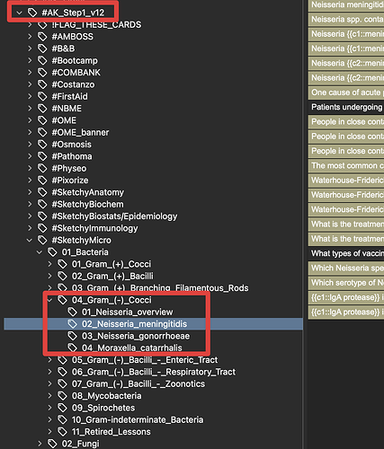The width and height of the screenshot is (384, 449).
Task: Click the tag icon beside #Physeo
Action: pyautogui.click(x=42, y=168)
